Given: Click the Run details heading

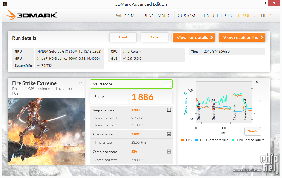Looking at the screenshot, I should tap(24, 38).
